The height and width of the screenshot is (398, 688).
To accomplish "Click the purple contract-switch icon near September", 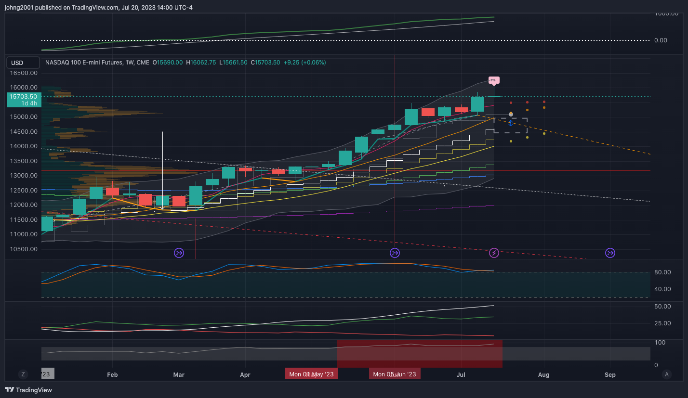I will 610,253.
